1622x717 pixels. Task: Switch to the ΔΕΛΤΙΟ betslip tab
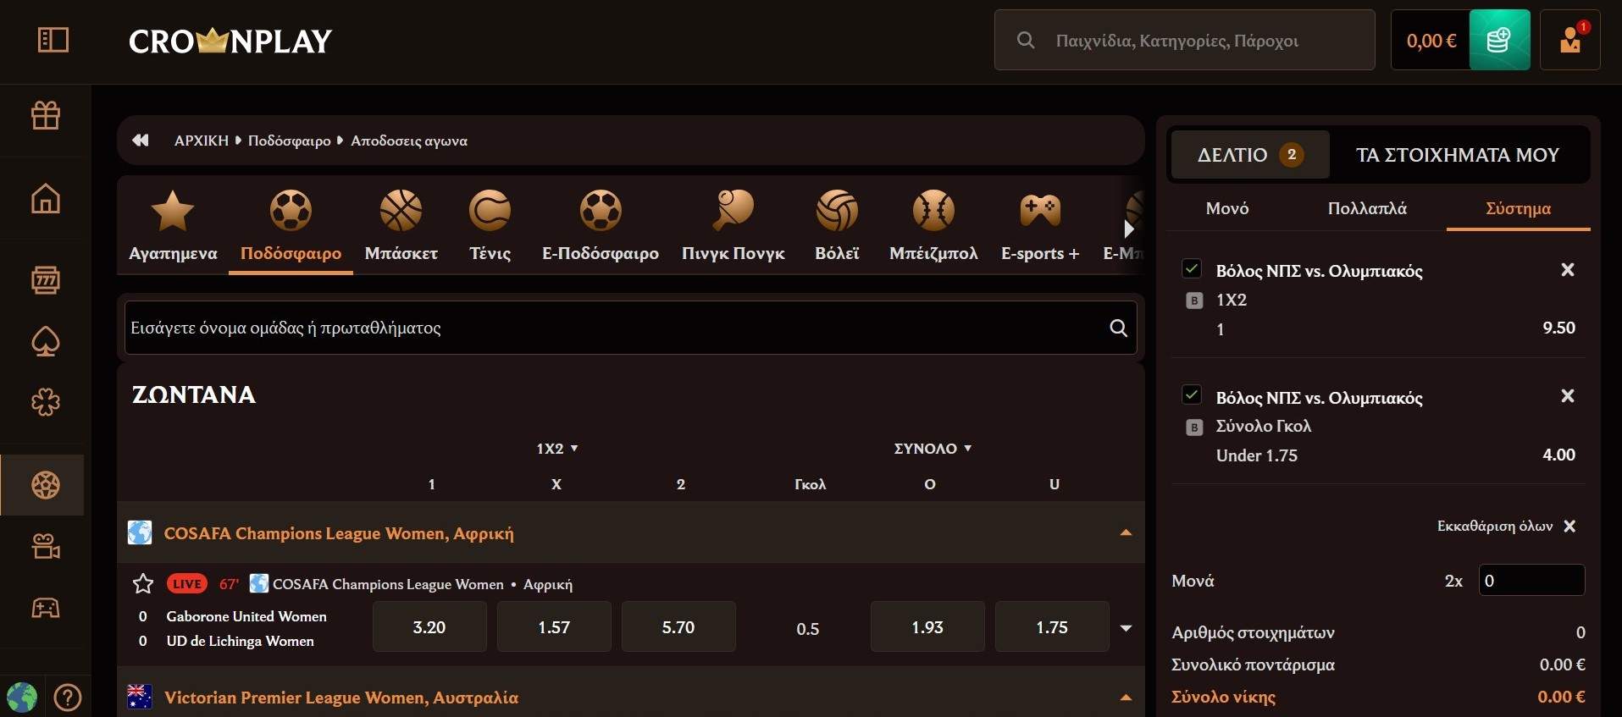[1250, 155]
